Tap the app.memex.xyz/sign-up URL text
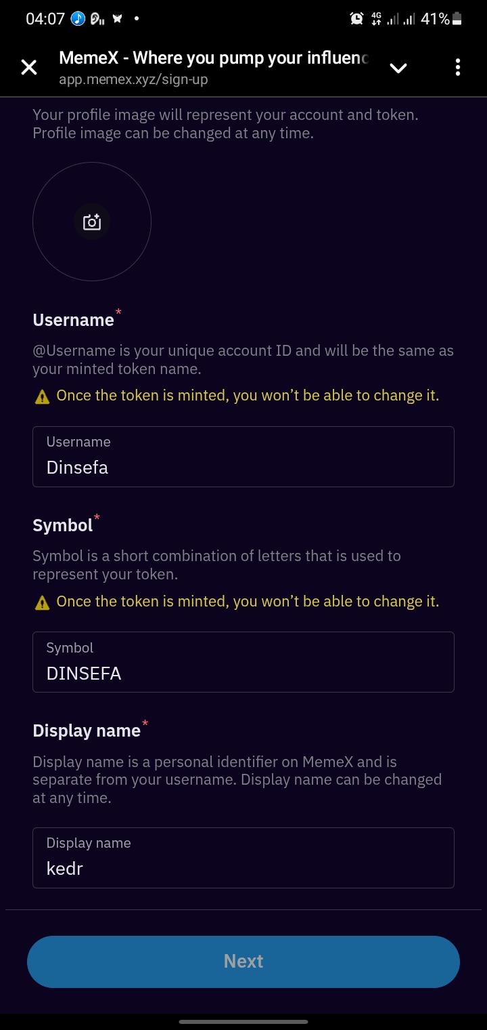The width and height of the screenshot is (487, 1030). click(x=133, y=79)
